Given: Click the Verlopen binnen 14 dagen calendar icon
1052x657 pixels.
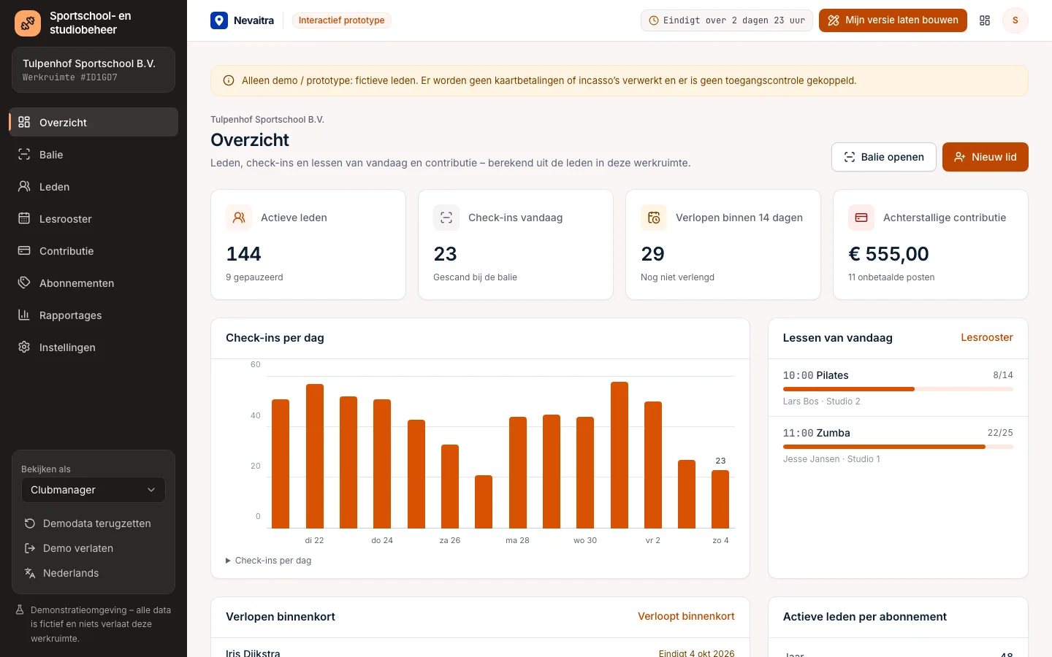Looking at the screenshot, I should click(x=654, y=218).
